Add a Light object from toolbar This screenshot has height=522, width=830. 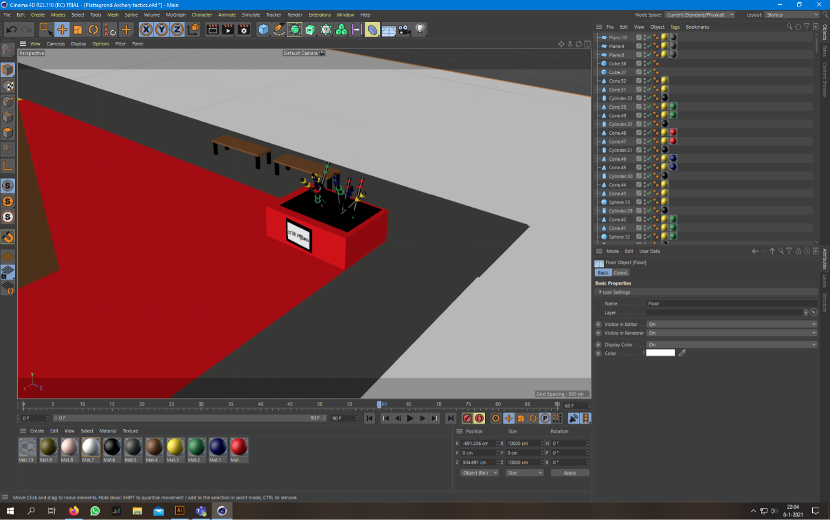tap(420, 30)
